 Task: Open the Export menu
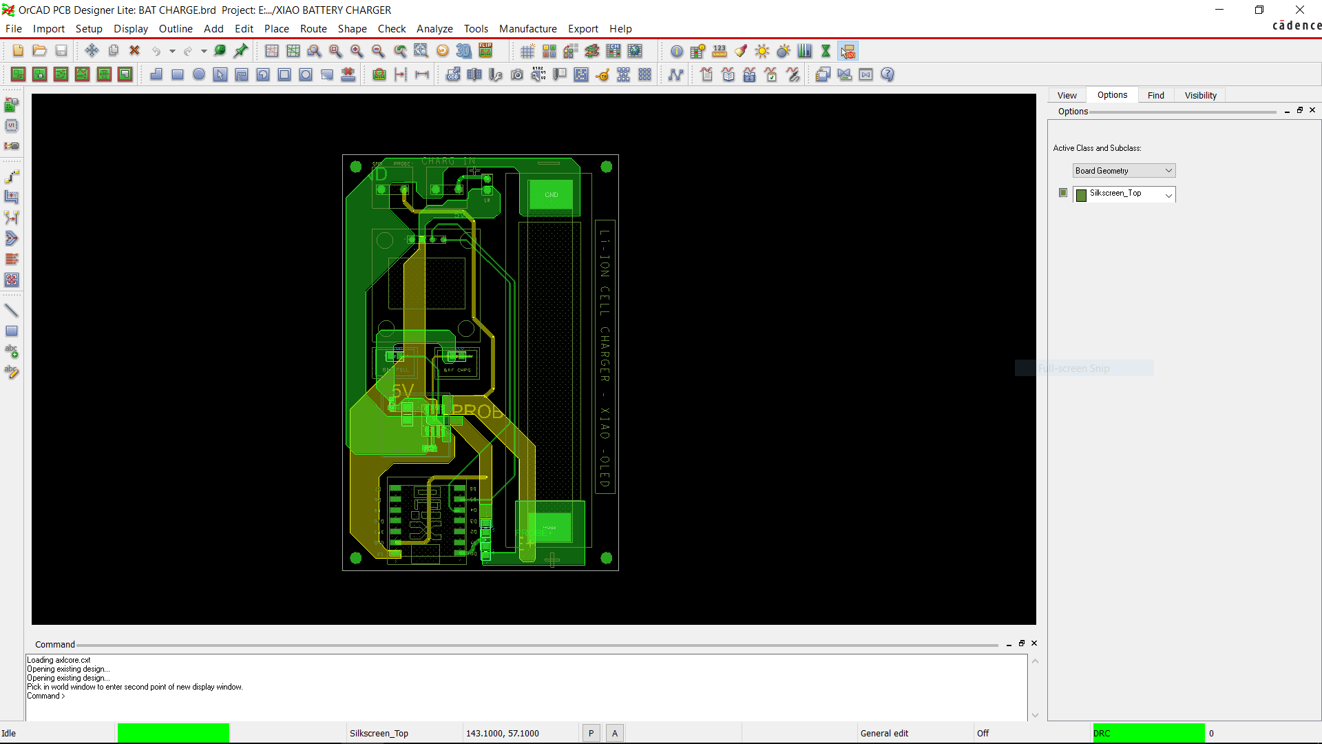(583, 28)
